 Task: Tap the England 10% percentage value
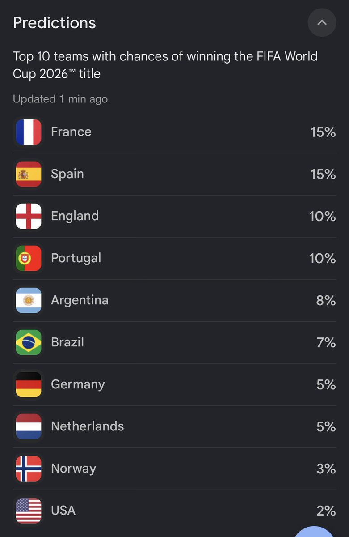click(x=323, y=216)
